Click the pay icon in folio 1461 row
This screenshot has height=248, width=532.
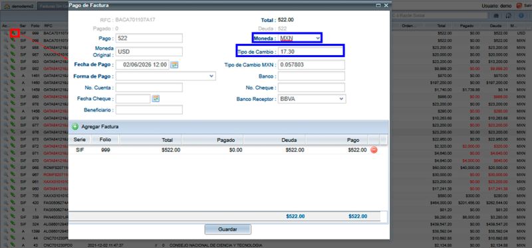[13, 76]
